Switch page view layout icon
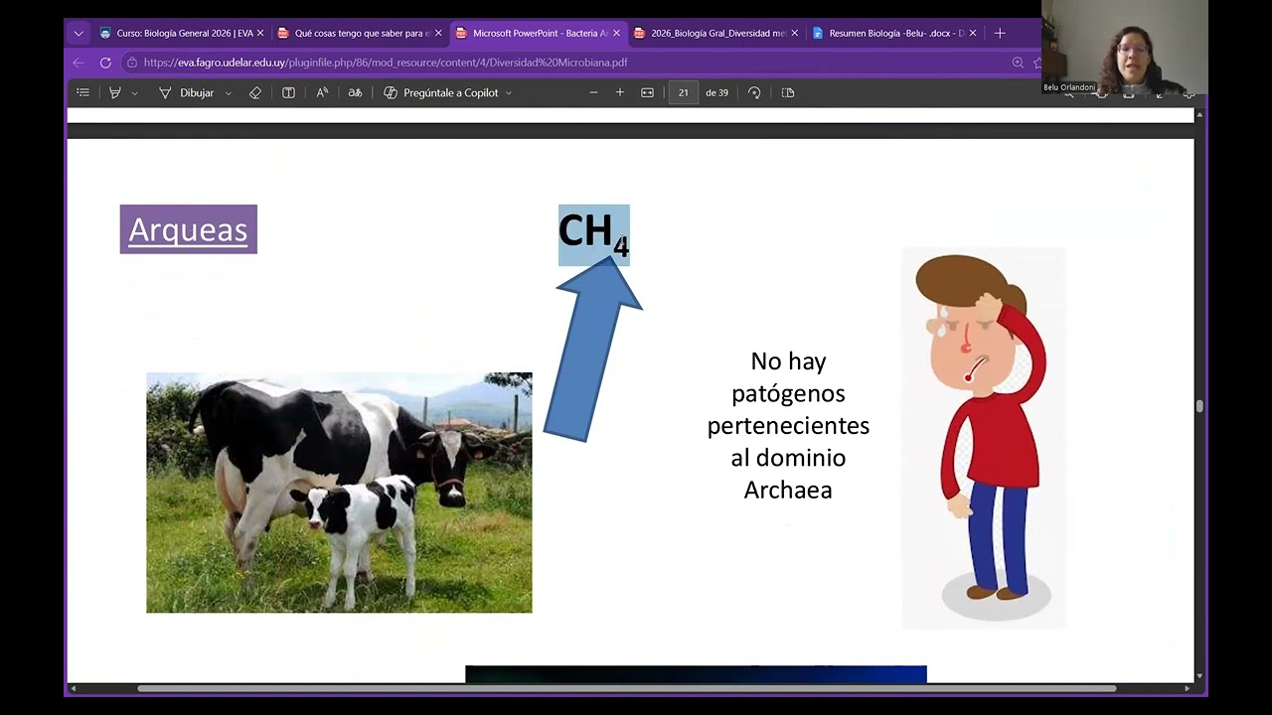Screen dimensions: 1272x715 pyautogui.click(x=788, y=92)
